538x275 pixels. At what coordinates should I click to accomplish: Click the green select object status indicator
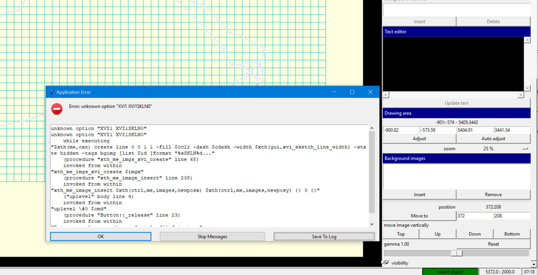(450, 272)
